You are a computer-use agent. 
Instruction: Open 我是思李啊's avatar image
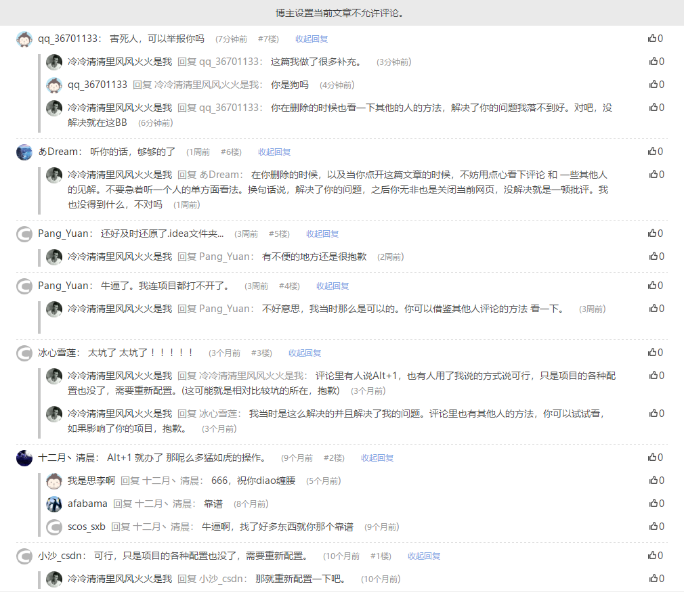54,481
